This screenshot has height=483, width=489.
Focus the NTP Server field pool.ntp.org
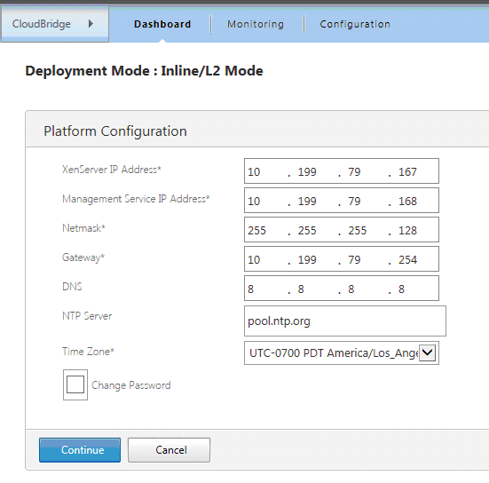pyautogui.click(x=345, y=321)
